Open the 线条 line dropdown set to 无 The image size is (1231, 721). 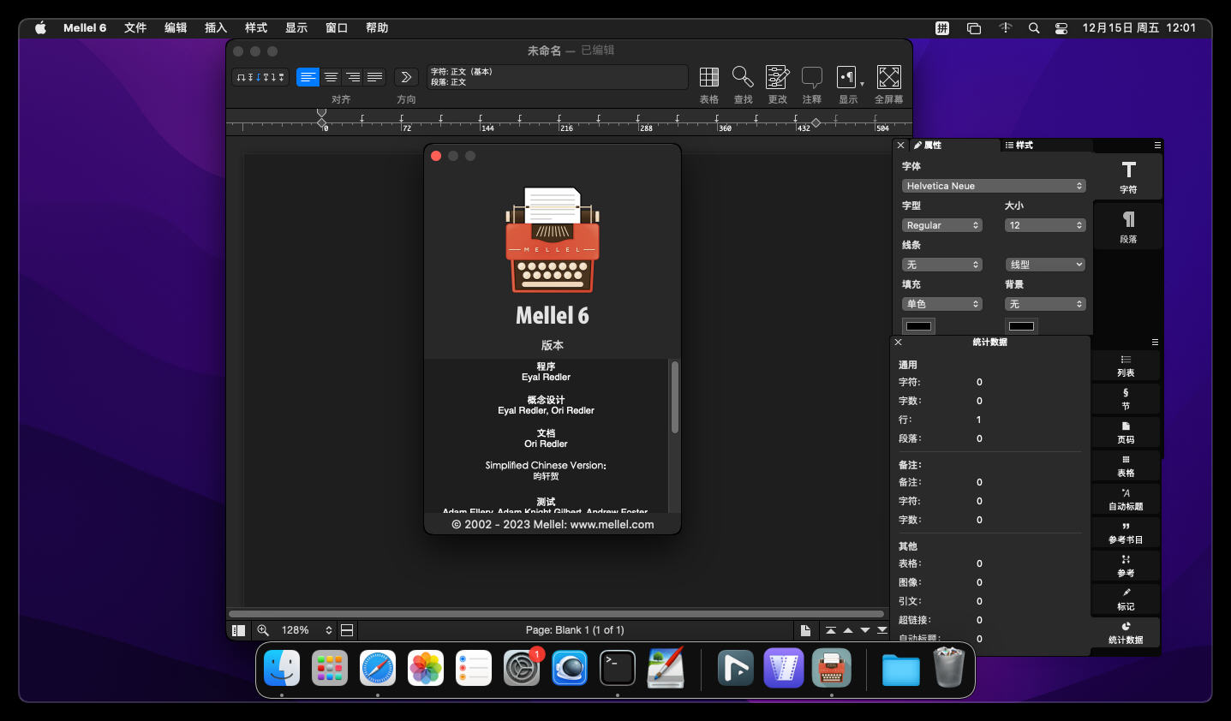tap(942, 265)
